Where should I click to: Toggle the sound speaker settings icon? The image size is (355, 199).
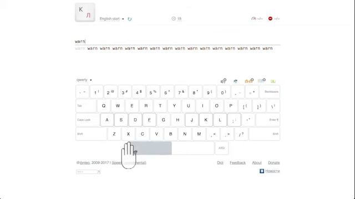[x=223, y=81]
